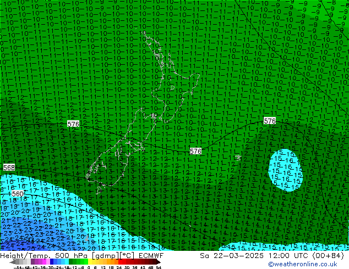This screenshot has height=269, width=349.
Task: Open the weatheronline.co.uk copyright link
Action: [303, 264]
